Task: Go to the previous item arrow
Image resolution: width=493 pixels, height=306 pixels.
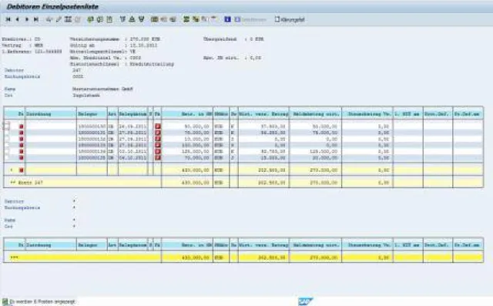Action: 18,19
